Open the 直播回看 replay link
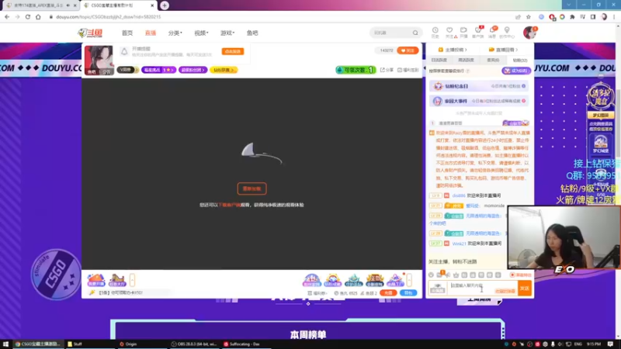Screen dimensions: 621x349 503,50
